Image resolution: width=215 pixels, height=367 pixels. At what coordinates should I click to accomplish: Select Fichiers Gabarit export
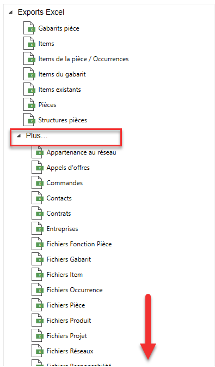pos(69,259)
